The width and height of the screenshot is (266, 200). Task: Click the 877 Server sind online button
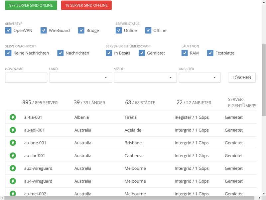[x=31, y=5]
